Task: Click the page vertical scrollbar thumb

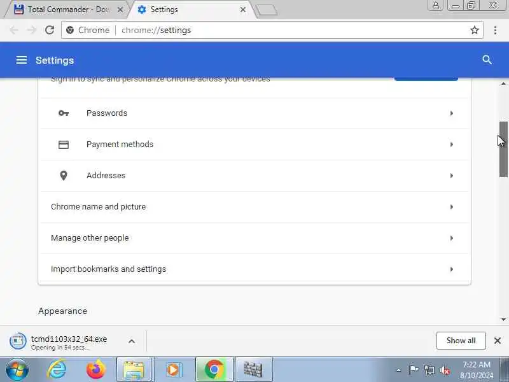Action: click(503, 150)
